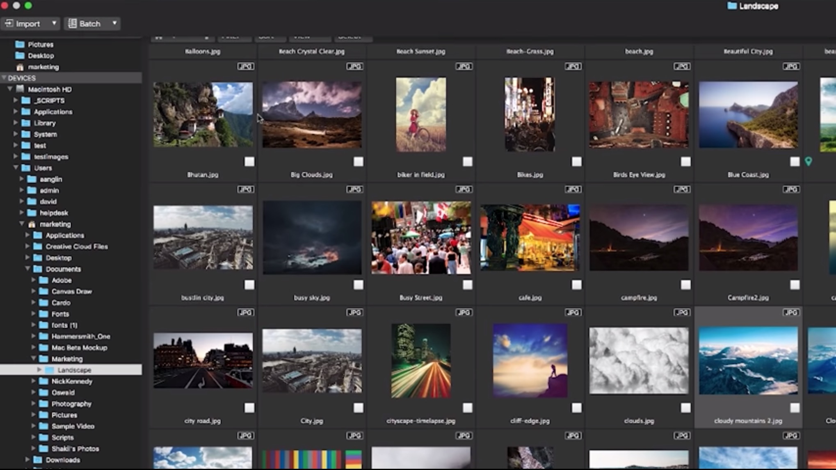Click the Batch button
The width and height of the screenshot is (836, 470).
(x=89, y=23)
